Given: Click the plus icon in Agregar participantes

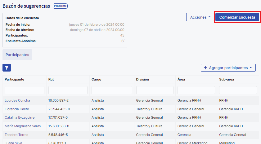Looking at the screenshot, I should 205,68.
